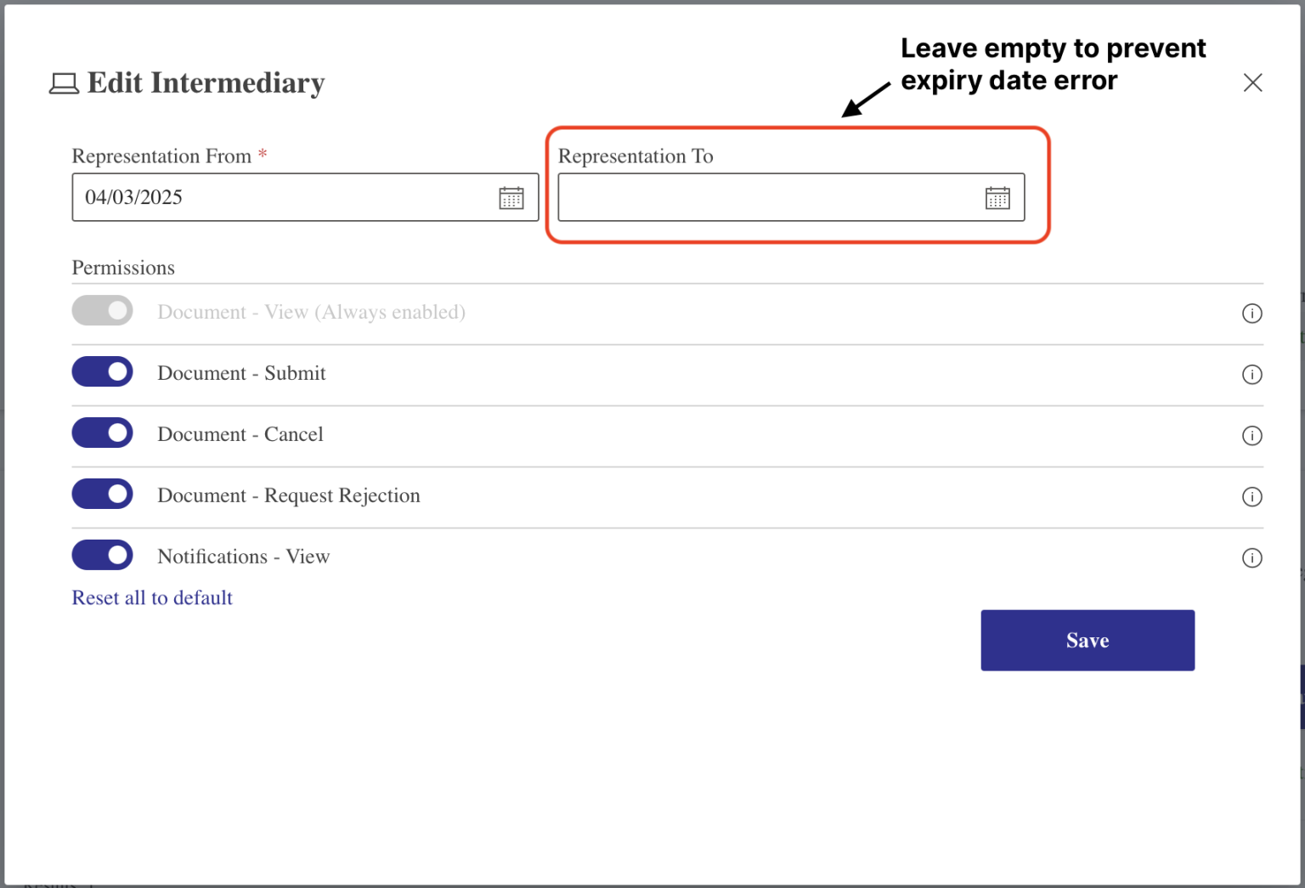Click the empty Representation To date field
Viewport: 1305px width, 888px height.
(x=765, y=197)
